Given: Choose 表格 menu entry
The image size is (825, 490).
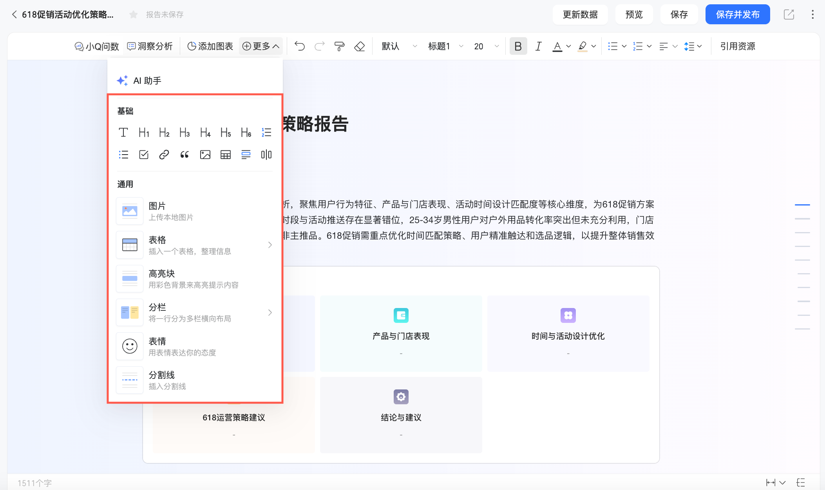Looking at the screenshot, I should pyautogui.click(x=195, y=245).
